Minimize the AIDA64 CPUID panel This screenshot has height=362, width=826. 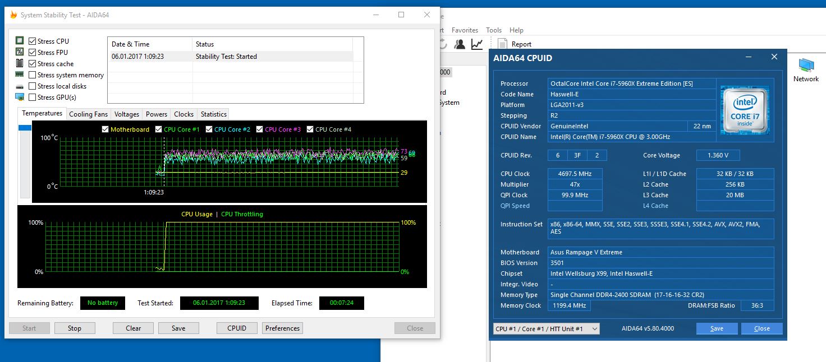(x=749, y=57)
